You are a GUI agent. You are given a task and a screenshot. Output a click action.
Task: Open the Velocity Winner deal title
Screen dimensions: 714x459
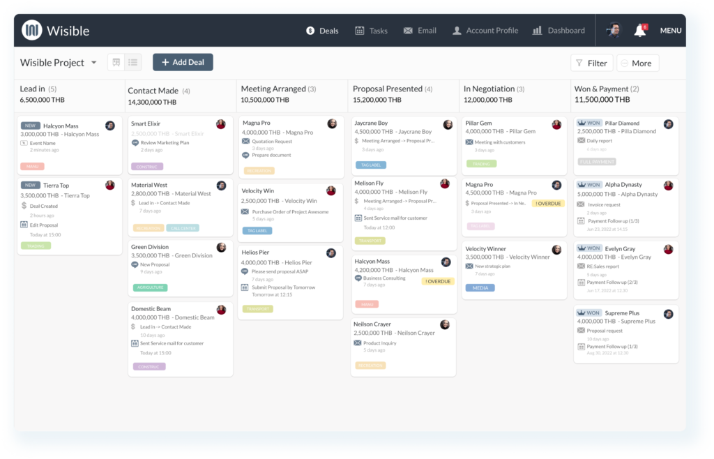click(x=485, y=248)
